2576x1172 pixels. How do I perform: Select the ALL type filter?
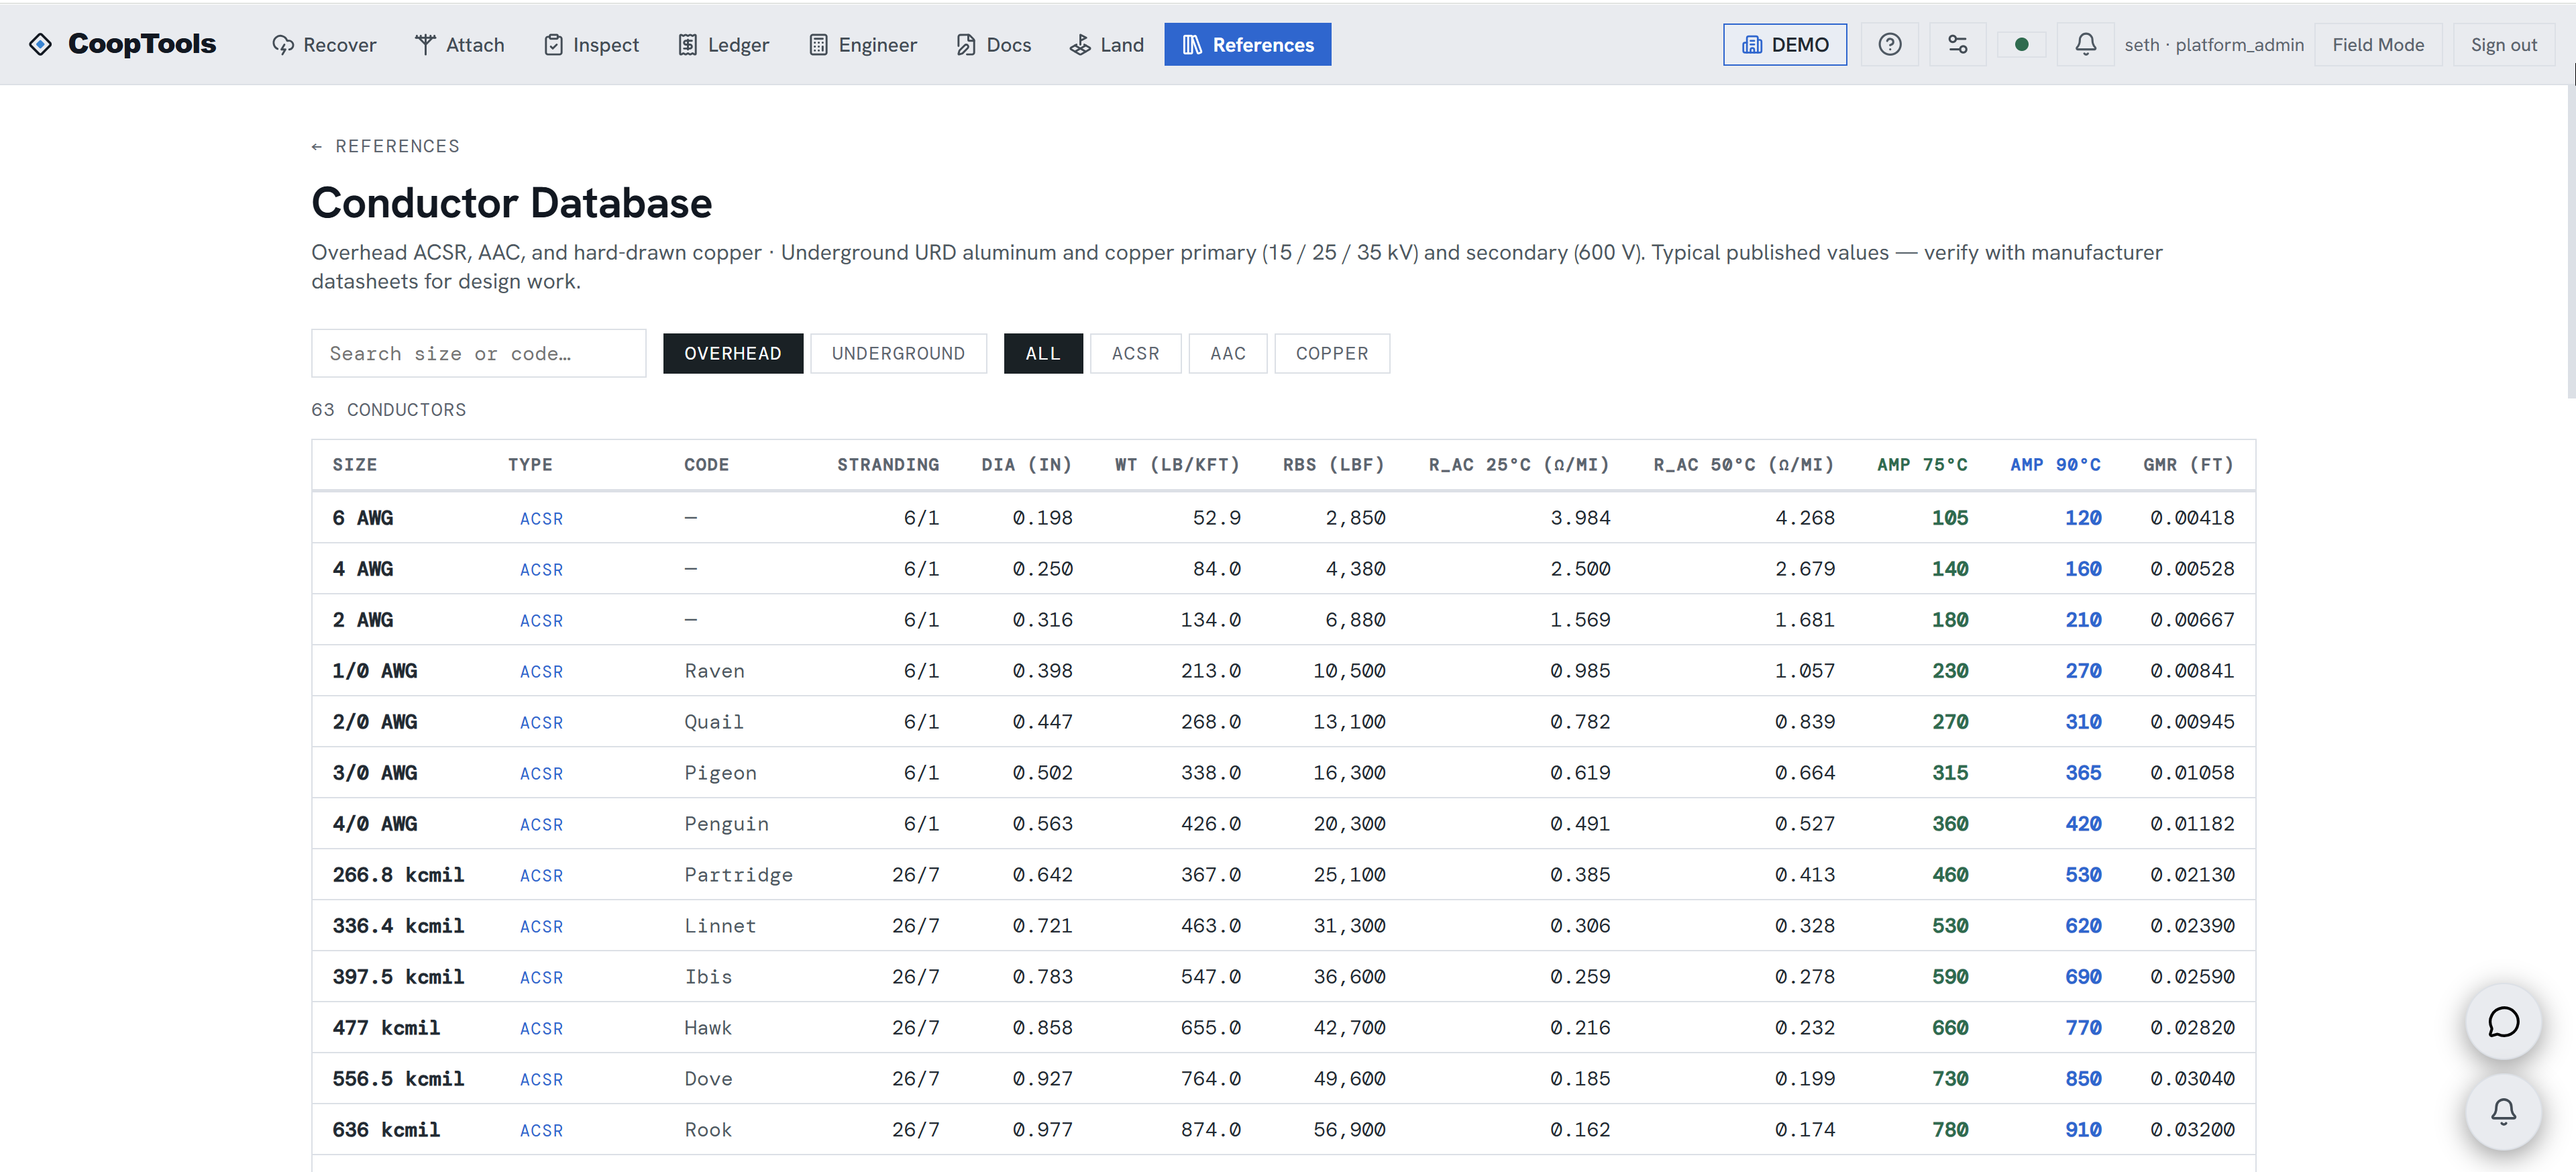pyautogui.click(x=1043, y=353)
